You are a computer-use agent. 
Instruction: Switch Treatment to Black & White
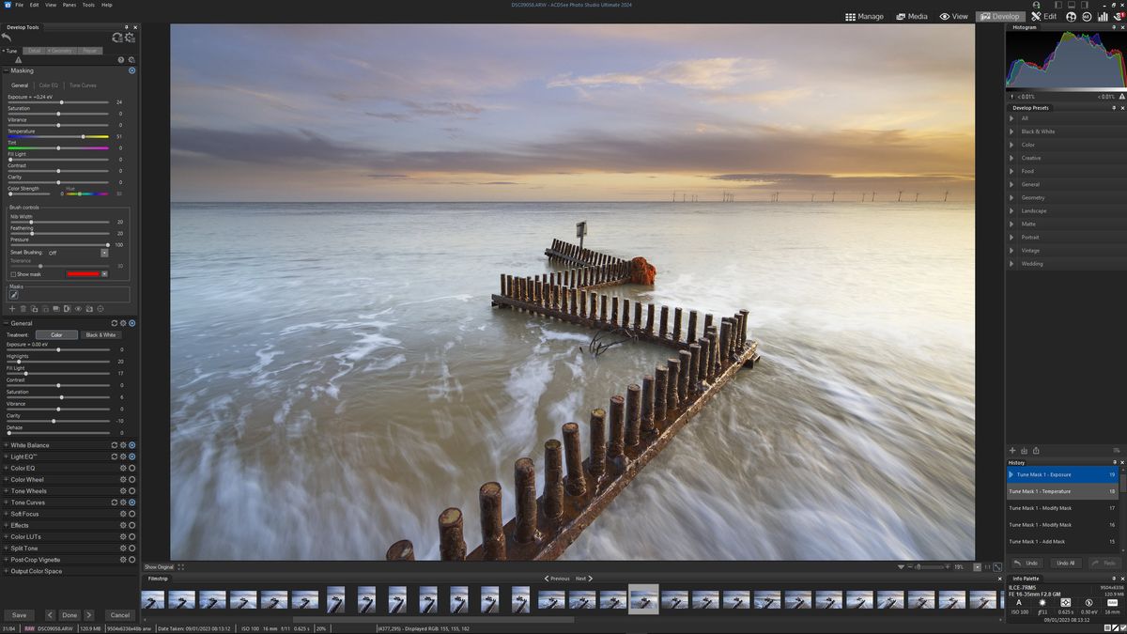[100, 333]
